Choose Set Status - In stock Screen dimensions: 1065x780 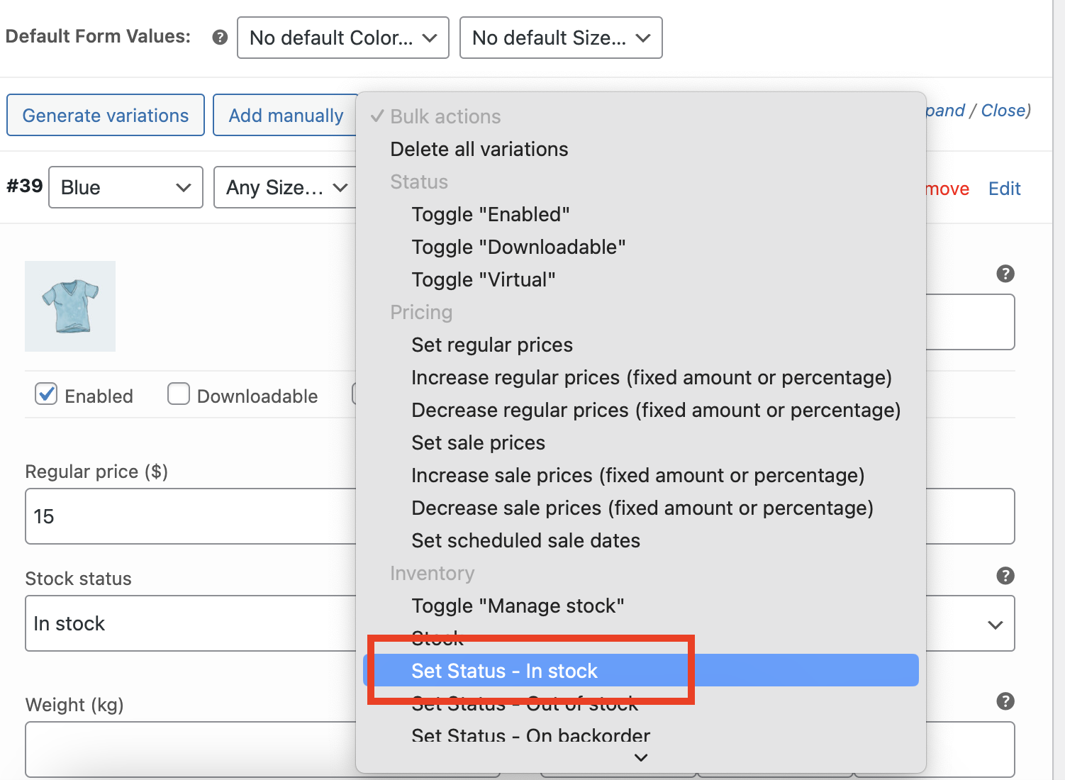tap(504, 670)
